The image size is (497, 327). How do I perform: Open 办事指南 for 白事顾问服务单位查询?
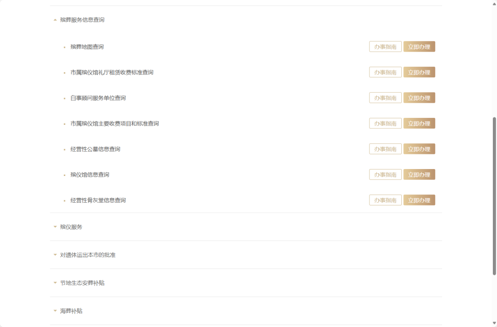(385, 98)
